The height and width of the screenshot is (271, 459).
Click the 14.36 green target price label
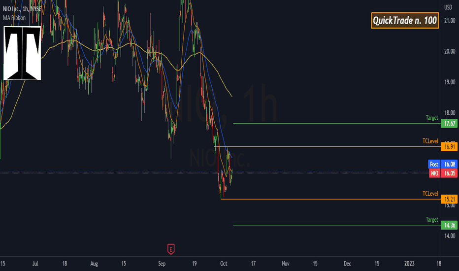(x=449, y=225)
